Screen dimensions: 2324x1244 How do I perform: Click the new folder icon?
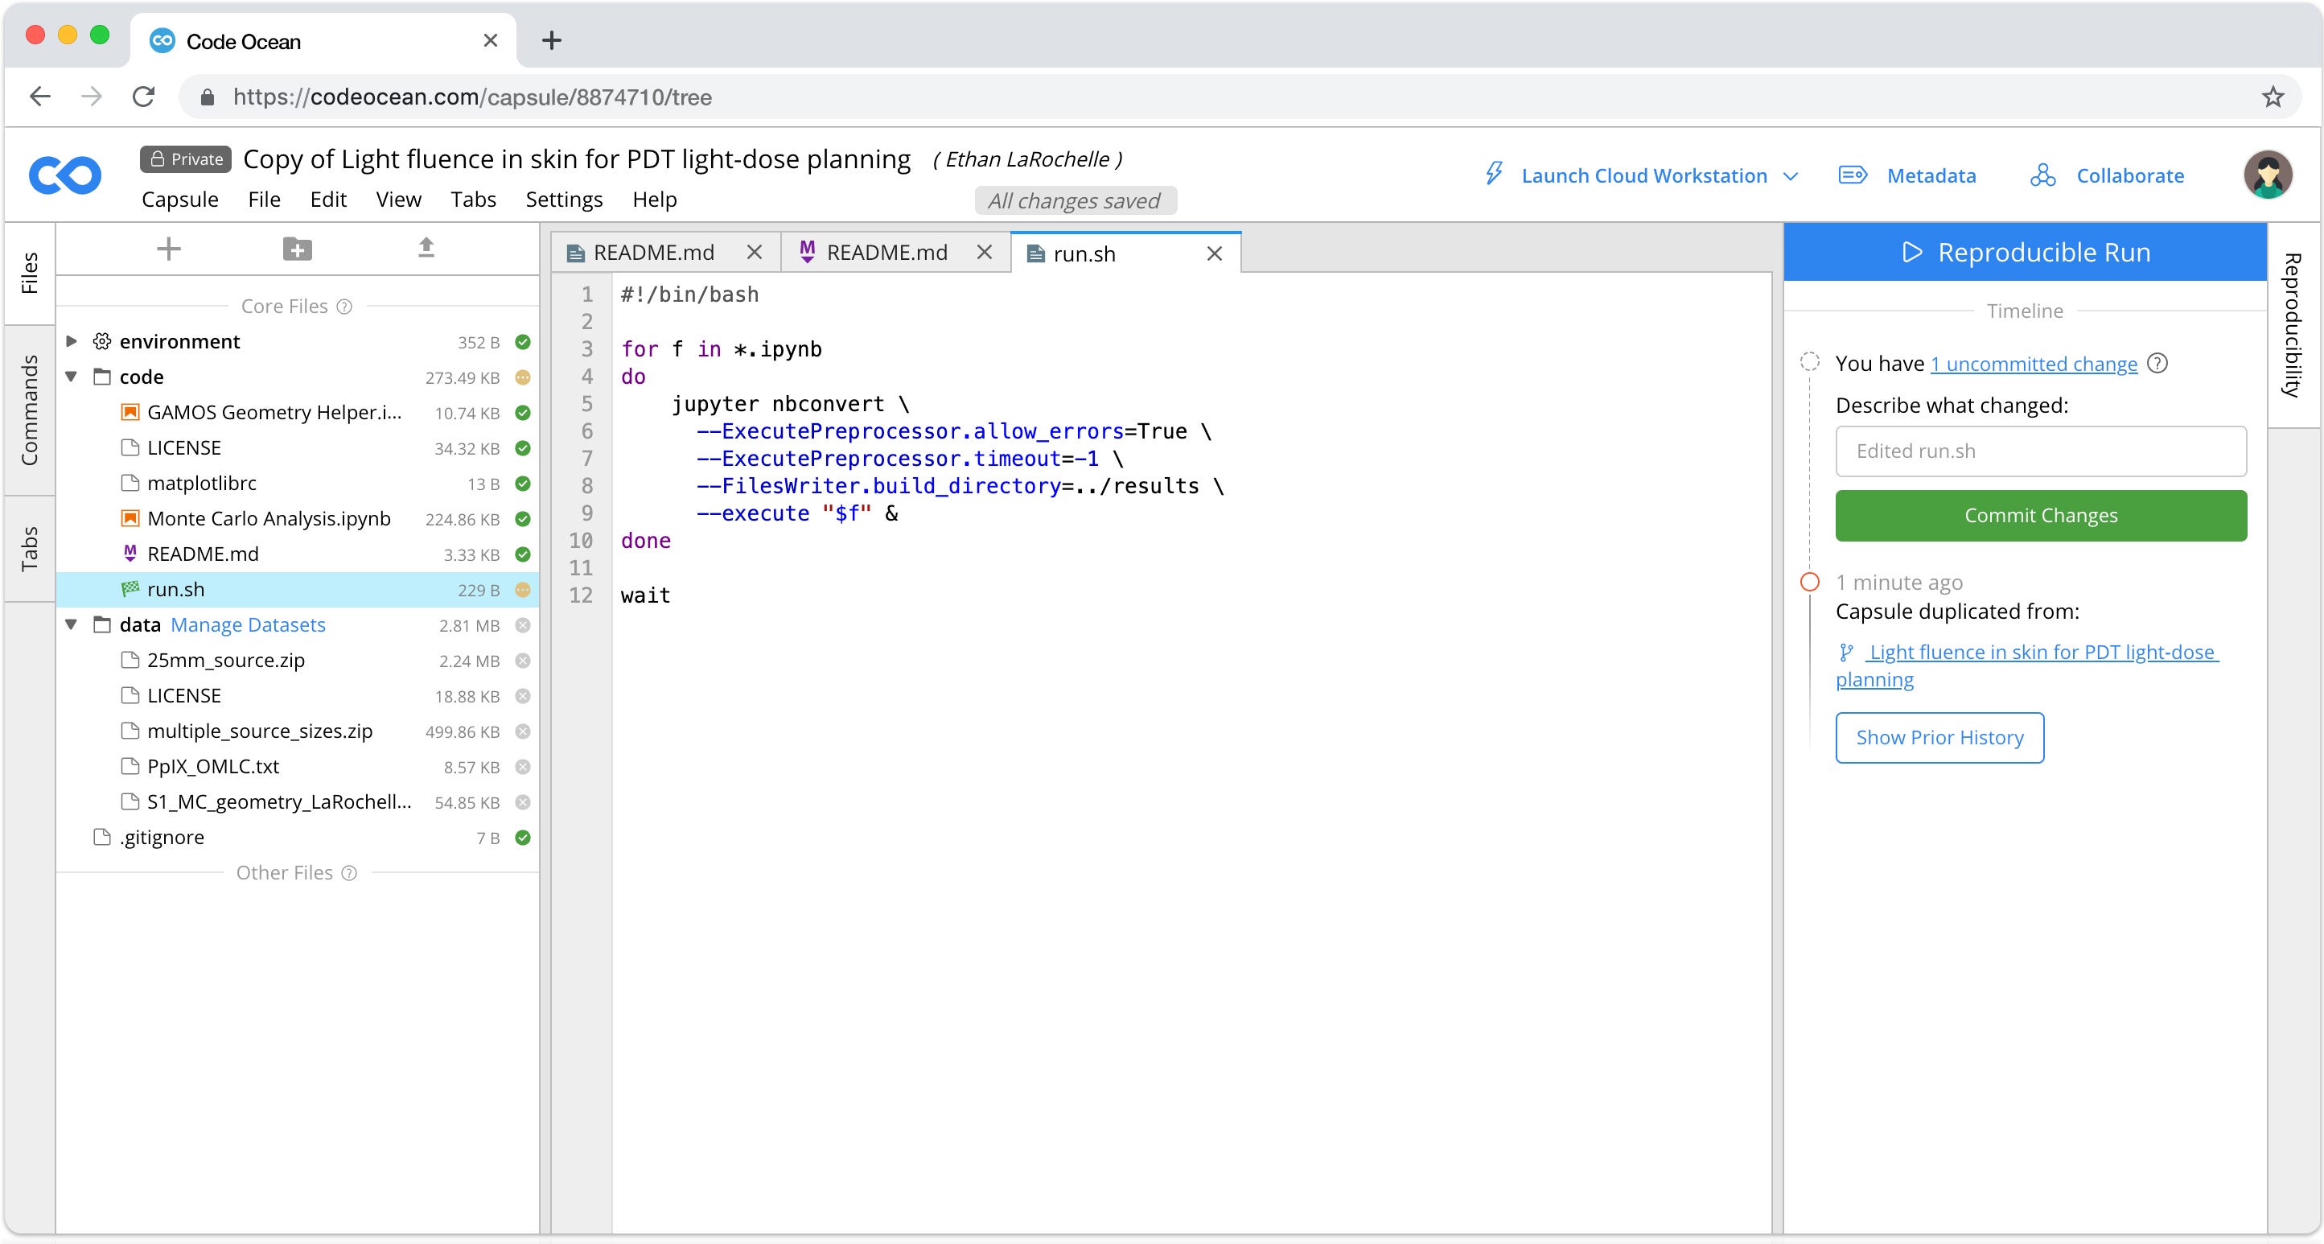click(x=297, y=248)
